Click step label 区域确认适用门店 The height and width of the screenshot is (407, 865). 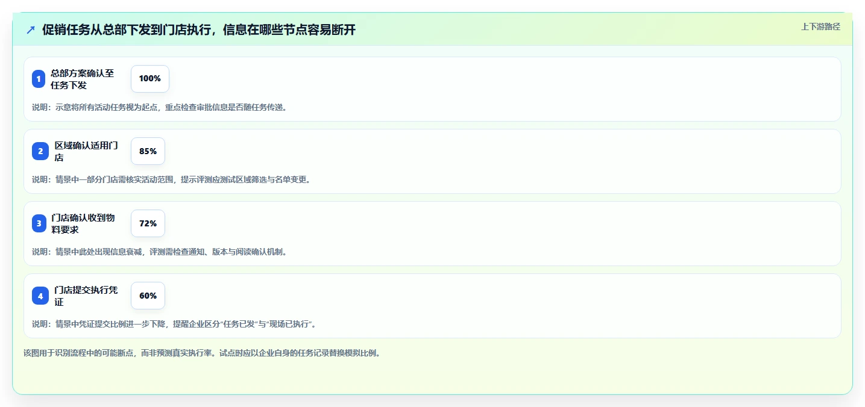point(86,151)
